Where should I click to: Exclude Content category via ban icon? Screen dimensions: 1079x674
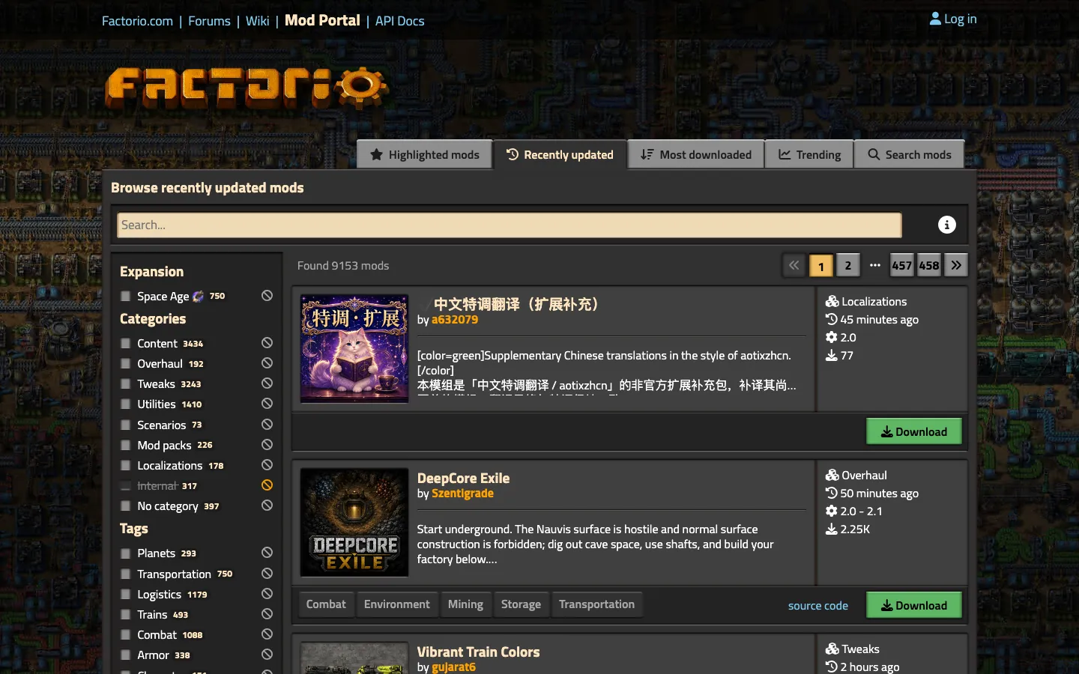(x=267, y=343)
